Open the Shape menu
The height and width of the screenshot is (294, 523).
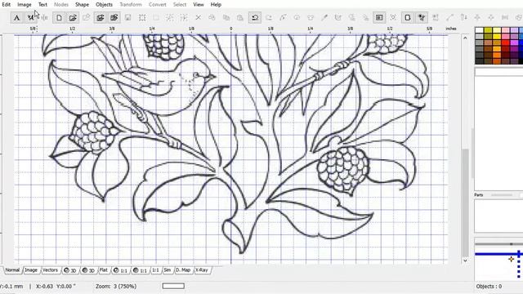click(x=82, y=5)
